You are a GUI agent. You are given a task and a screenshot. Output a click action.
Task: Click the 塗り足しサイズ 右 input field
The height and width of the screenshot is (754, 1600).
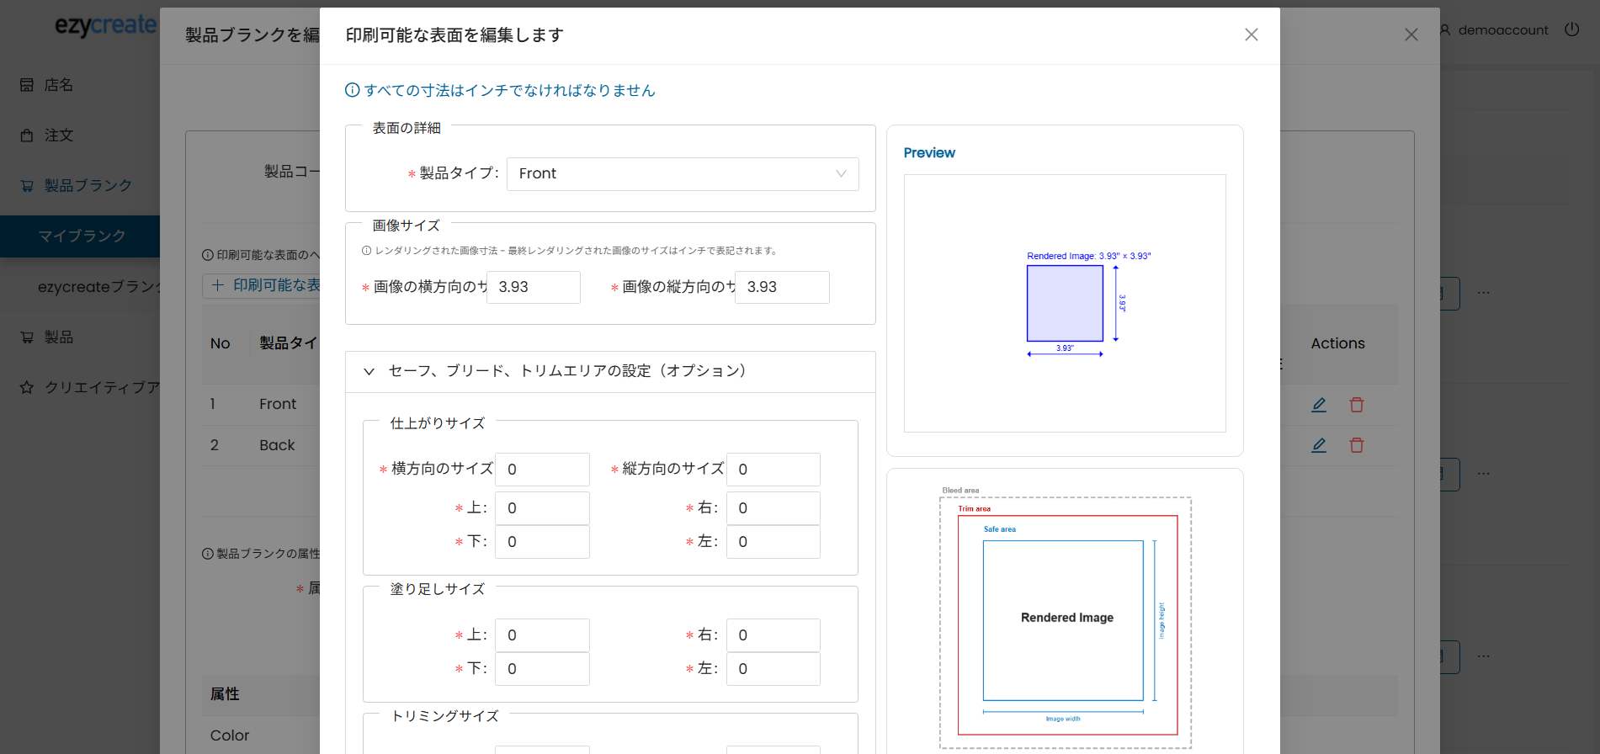click(x=773, y=635)
